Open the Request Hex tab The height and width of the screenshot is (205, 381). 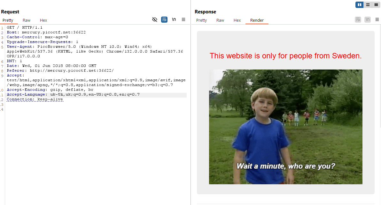43,20
